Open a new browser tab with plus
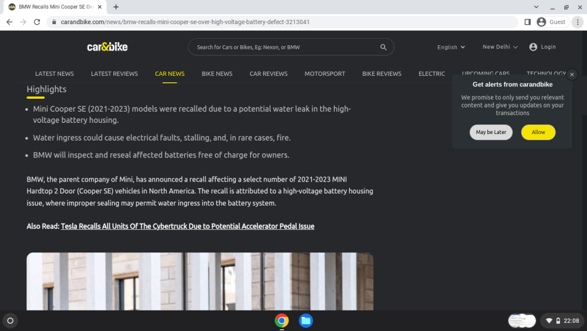 click(x=116, y=6)
